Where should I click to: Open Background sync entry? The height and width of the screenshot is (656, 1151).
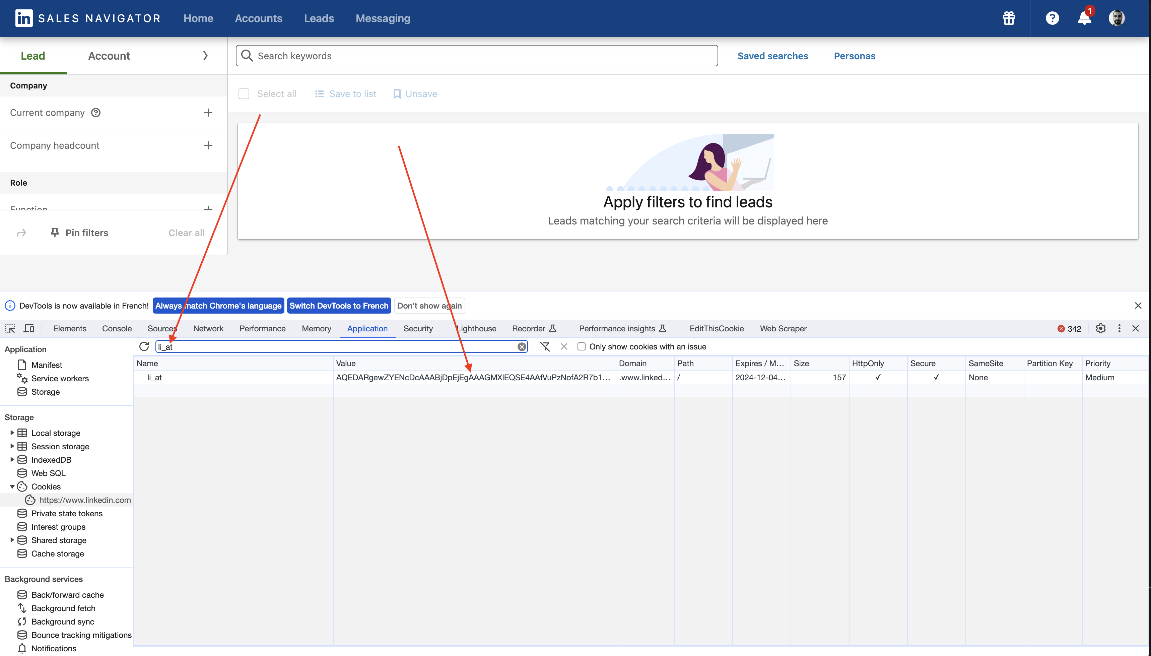point(63,621)
